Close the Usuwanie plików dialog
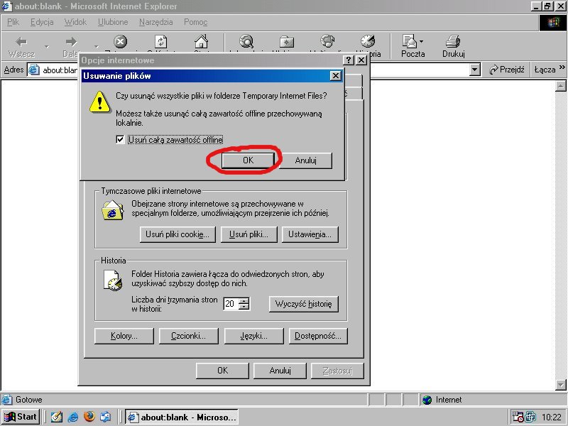Image resolution: width=568 pixels, height=426 pixels. point(335,76)
